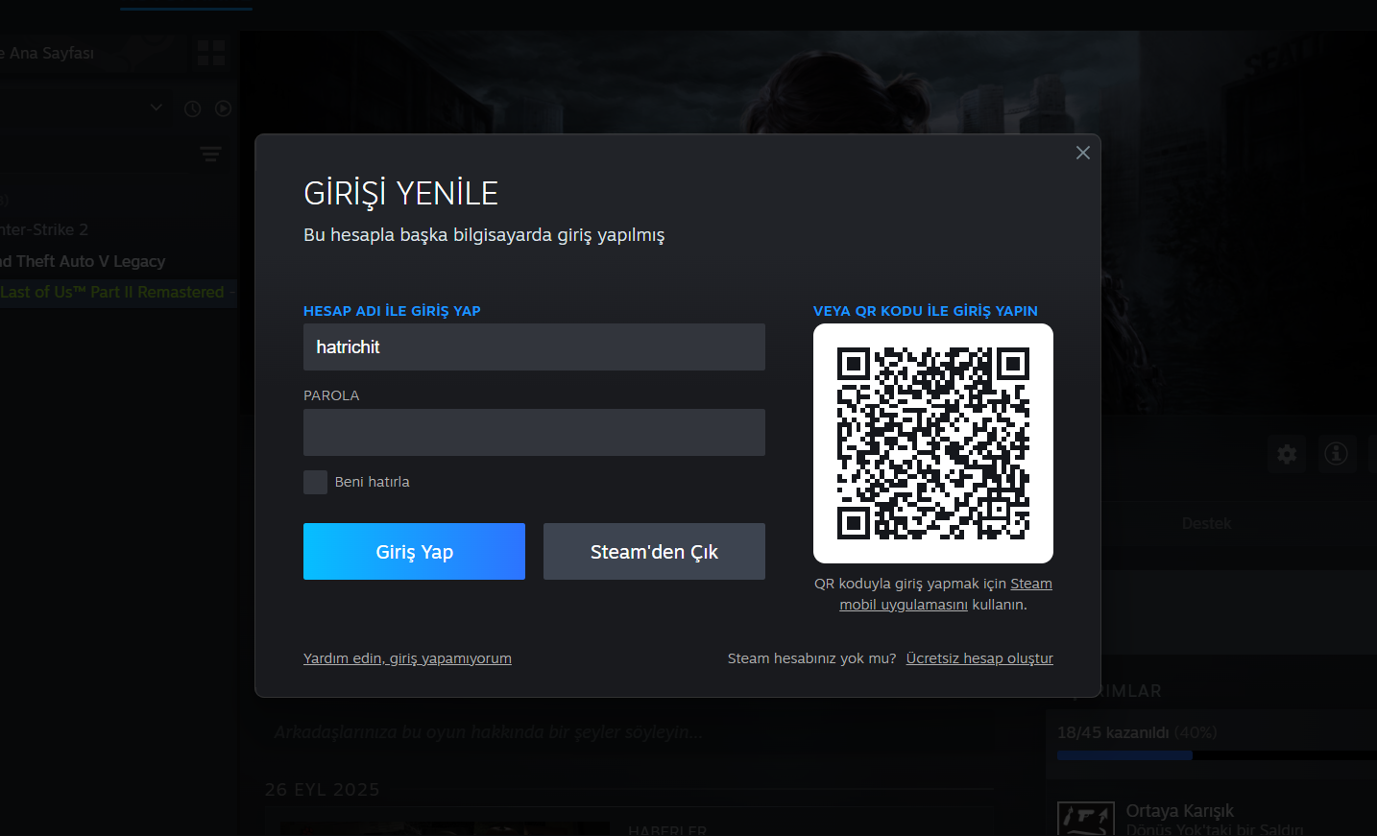Screen dimensions: 1377x836
Task: Click the Steam'den Çık button
Action: 654,551
